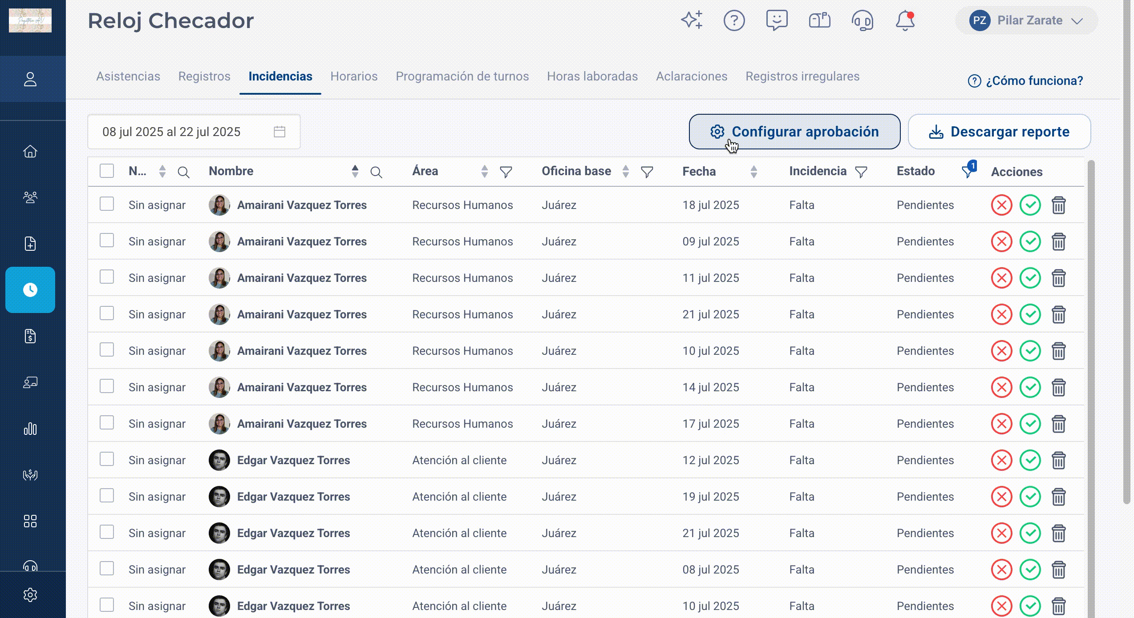Check the row for Amairani 18 jul 2025
This screenshot has width=1134, height=618.
click(x=107, y=204)
